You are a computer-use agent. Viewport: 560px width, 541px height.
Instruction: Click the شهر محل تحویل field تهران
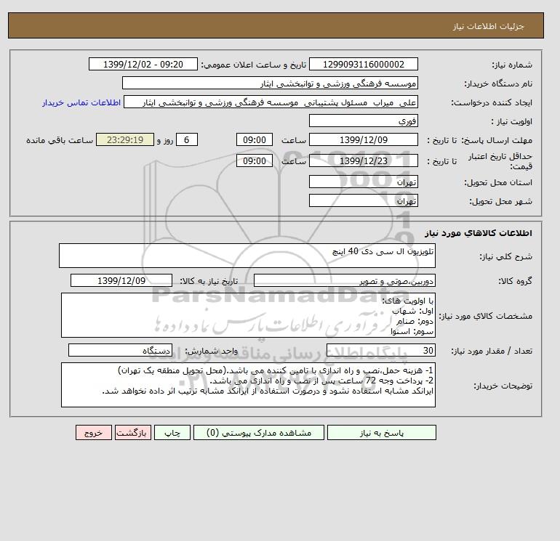coord(363,200)
